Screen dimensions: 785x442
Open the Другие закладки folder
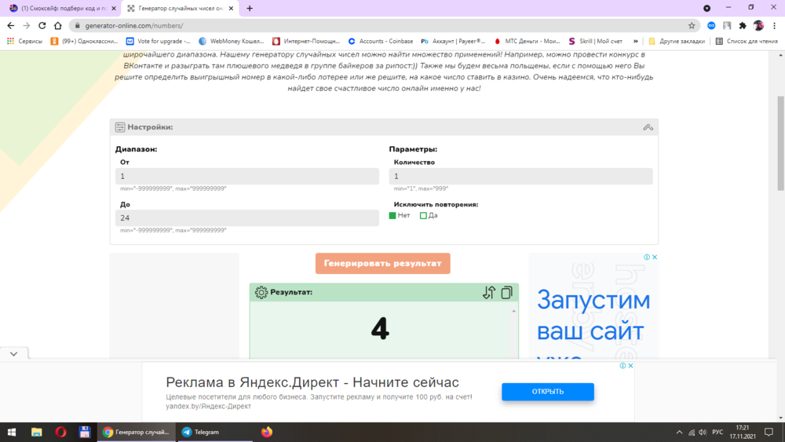click(677, 41)
